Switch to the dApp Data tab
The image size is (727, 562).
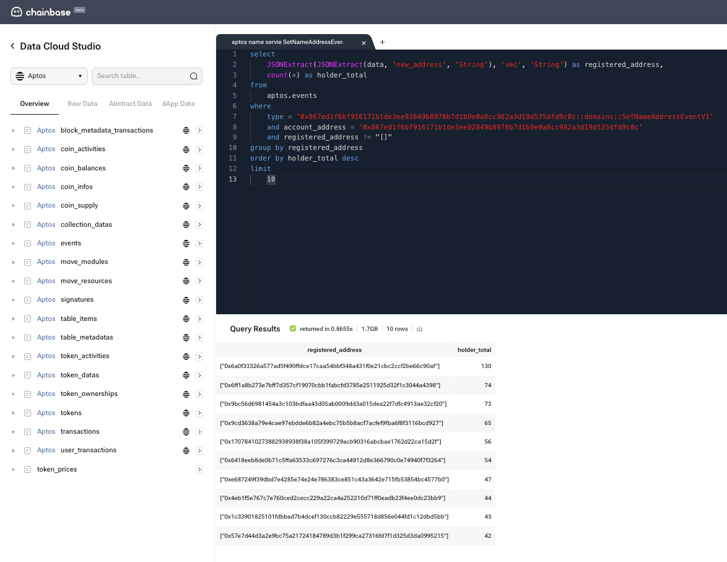point(178,103)
